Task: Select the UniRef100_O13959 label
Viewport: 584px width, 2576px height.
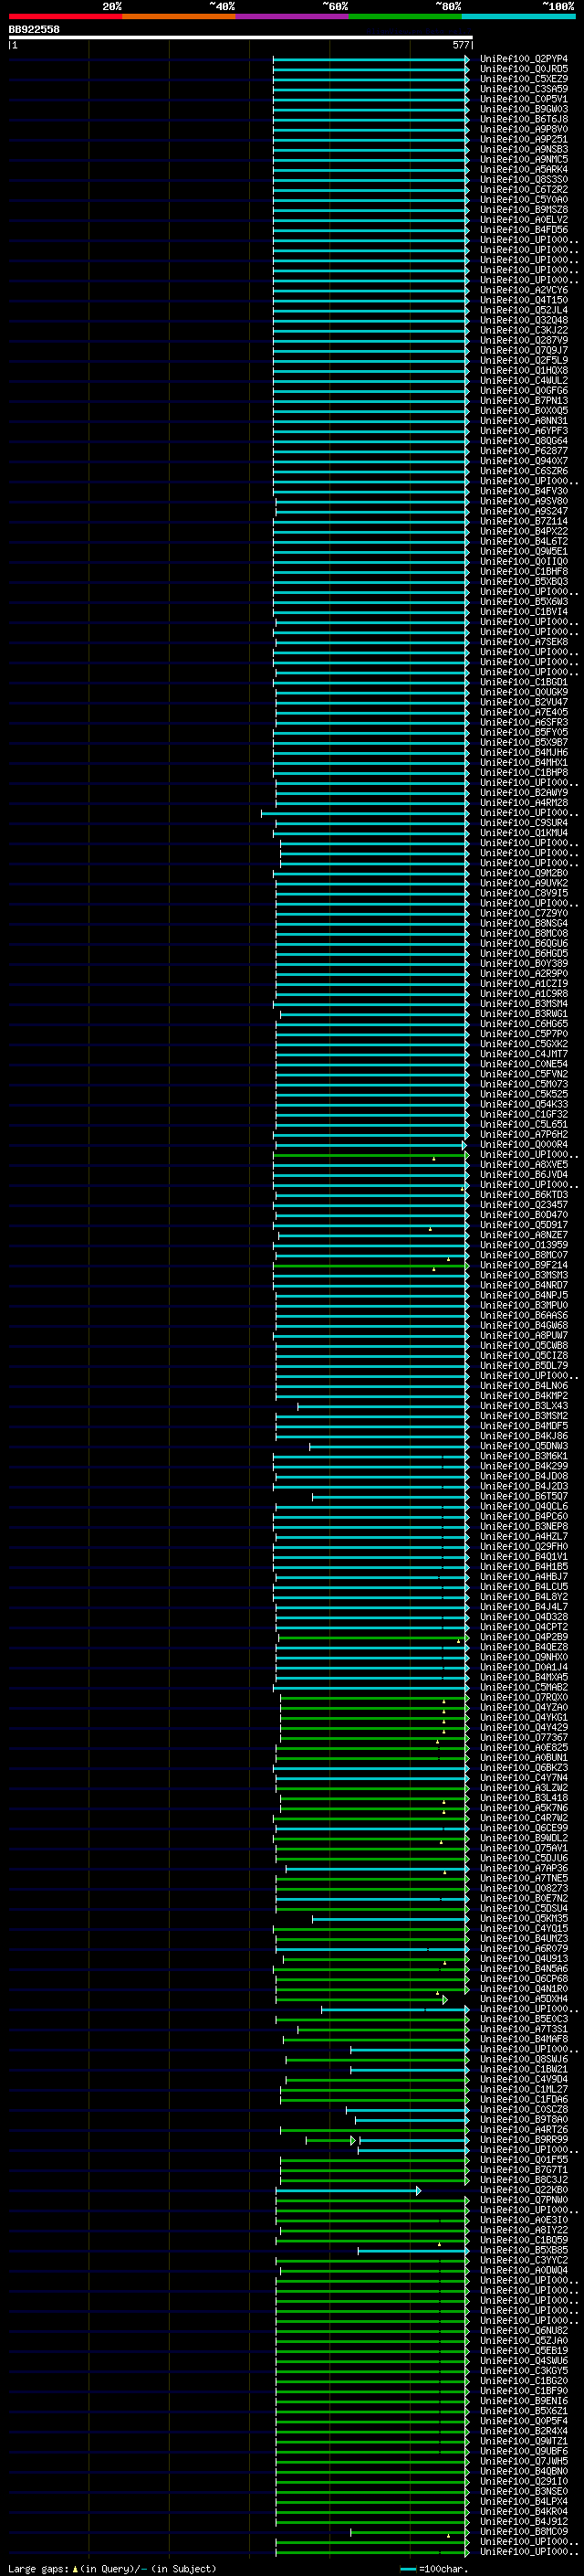Action: pos(524,1245)
